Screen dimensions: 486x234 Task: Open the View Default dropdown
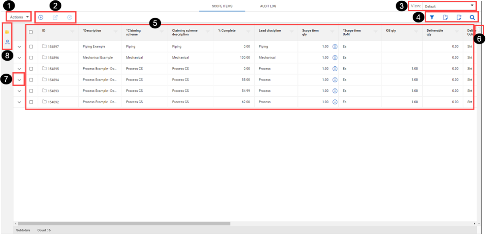click(449, 6)
